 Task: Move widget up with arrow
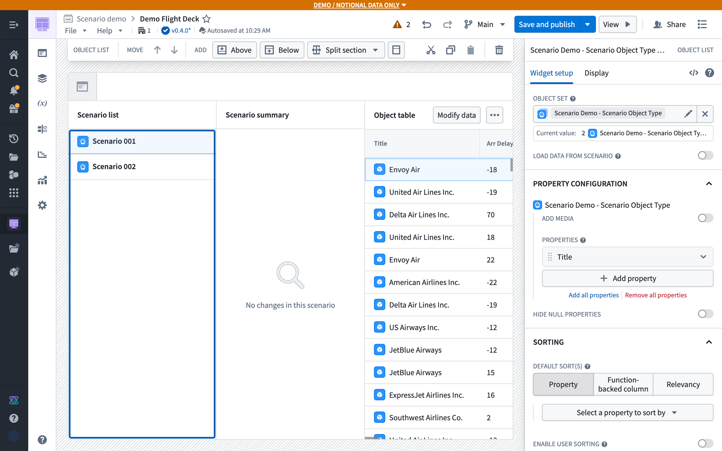(x=157, y=50)
